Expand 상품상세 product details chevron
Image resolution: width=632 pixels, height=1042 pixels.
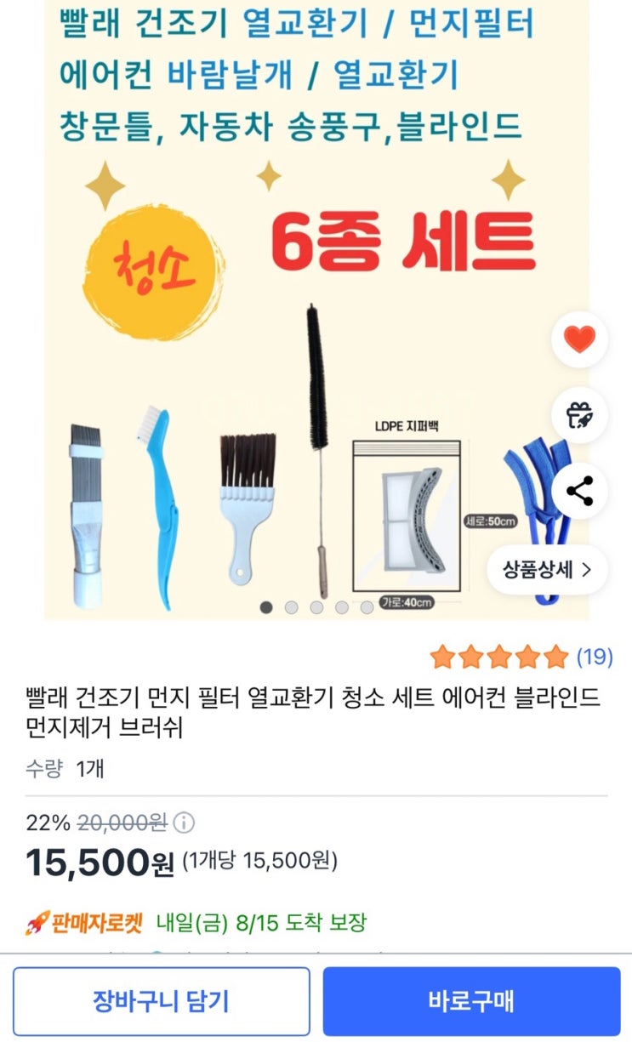[x=547, y=570]
